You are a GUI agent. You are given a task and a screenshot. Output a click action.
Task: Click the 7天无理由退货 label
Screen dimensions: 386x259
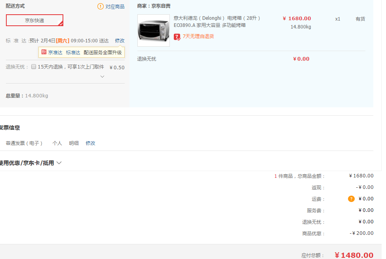click(198, 36)
